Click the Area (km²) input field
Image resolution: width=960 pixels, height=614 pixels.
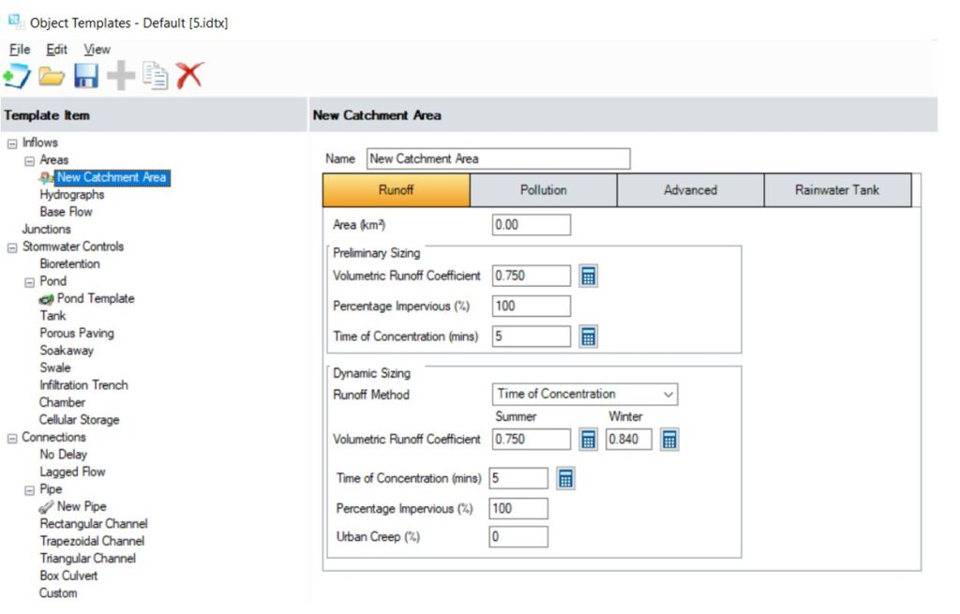[x=532, y=225]
